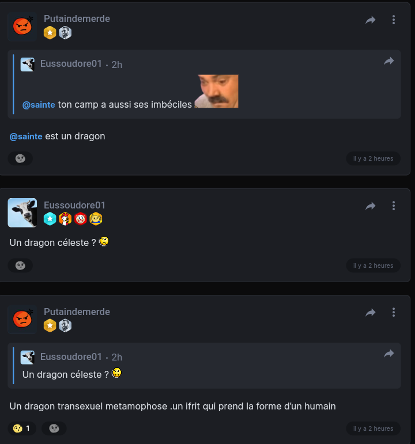Share the third post about dragon transexuel
Viewport: 415px width, 444px height.
[x=371, y=312]
